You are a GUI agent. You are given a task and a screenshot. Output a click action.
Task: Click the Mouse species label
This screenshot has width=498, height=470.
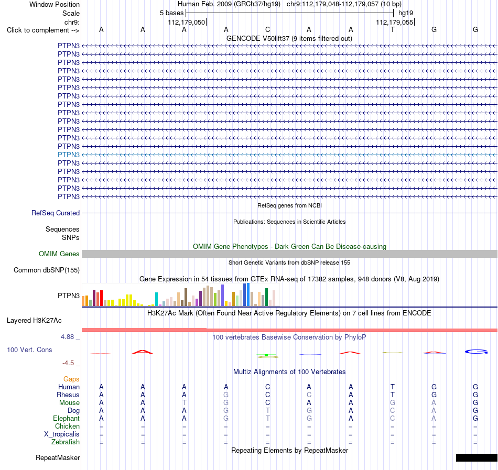[x=69, y=402]
